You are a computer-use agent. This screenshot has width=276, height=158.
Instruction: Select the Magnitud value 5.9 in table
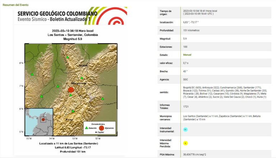(x=185, y=39)
